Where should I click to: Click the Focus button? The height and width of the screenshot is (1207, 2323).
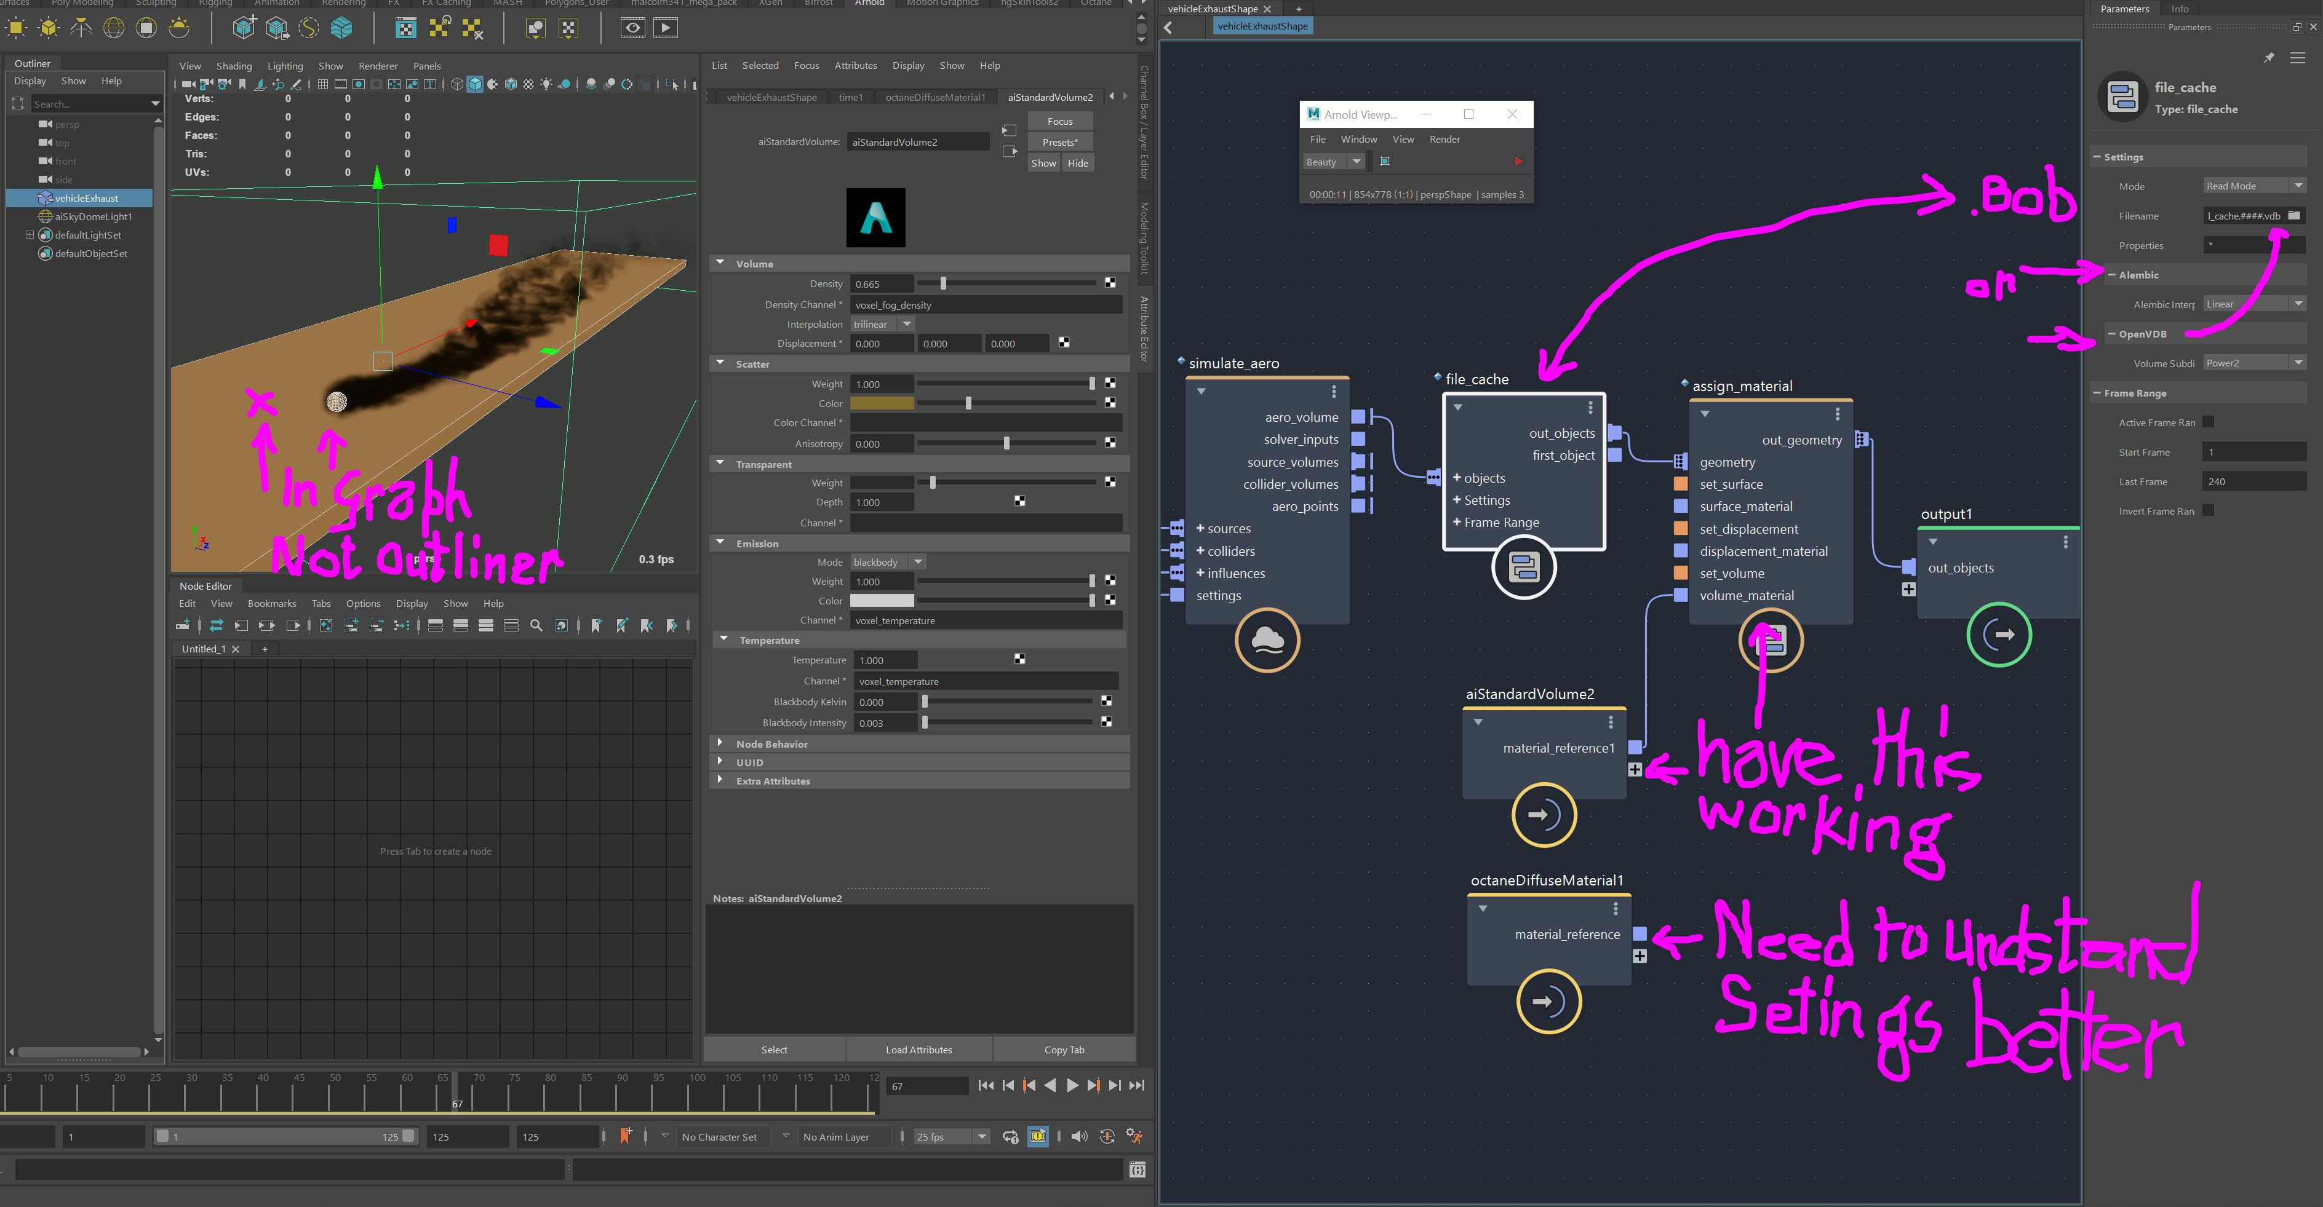pos(1059,121)
